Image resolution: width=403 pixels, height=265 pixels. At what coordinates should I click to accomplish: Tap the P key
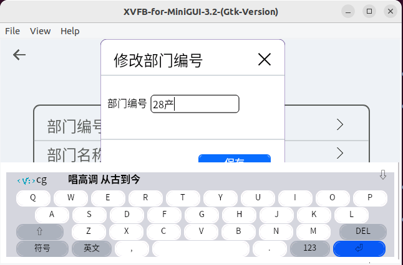(x=370, y=198)
